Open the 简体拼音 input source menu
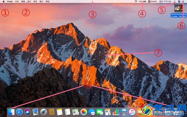 153,1
